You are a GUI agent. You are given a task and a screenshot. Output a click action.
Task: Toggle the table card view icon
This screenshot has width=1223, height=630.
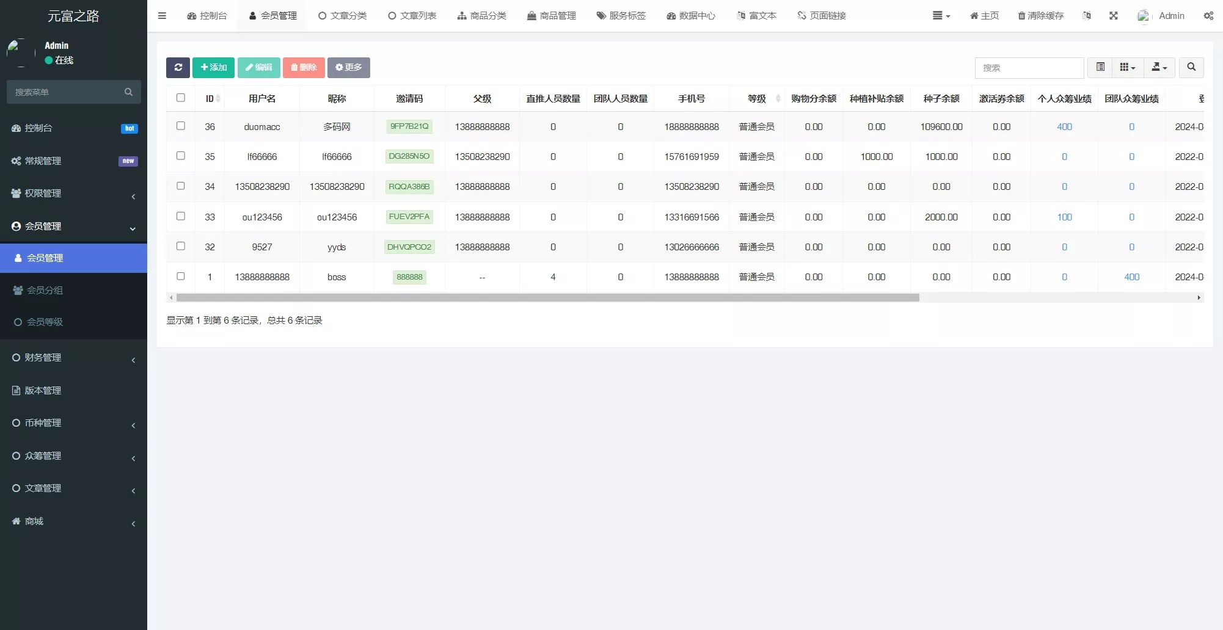coord(1100,67)
